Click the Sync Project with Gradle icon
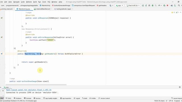182x102 pixels. point(172,5)
